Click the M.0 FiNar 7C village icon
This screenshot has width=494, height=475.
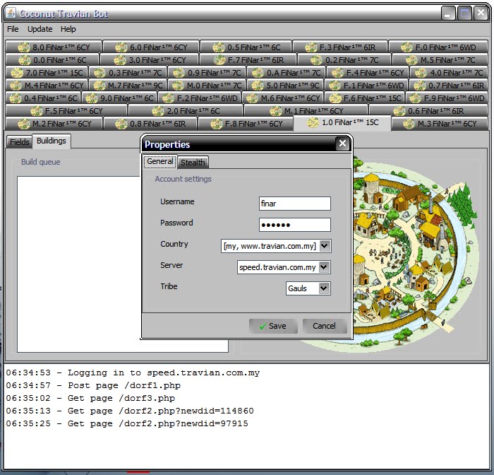tap(178, 86)
